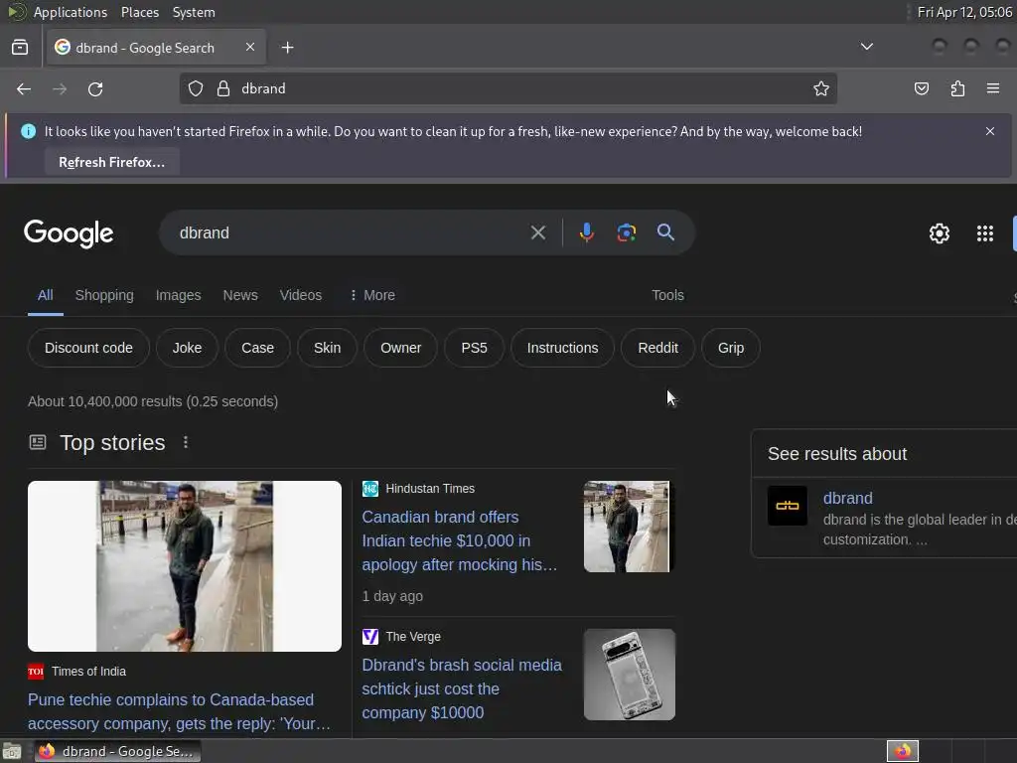Click the tracking protection shield icon

point(196,88)
